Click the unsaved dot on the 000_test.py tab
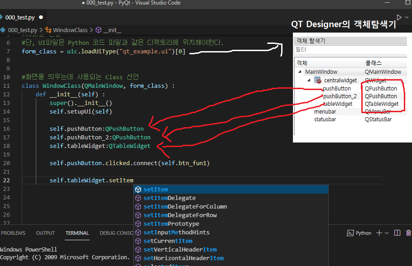Image resolution: width=412 pixels, height=266 pixels. [x=41, y=17]
